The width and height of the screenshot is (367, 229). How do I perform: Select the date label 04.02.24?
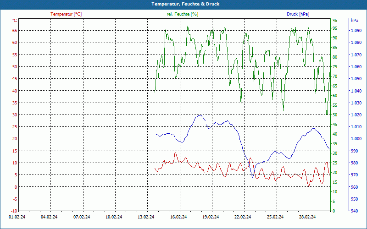coord(49,217)
